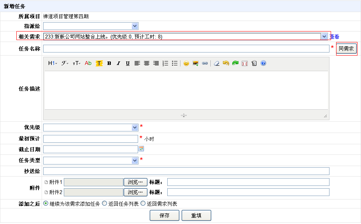Insert a hyperlink via the link icon

click(205, 63)
